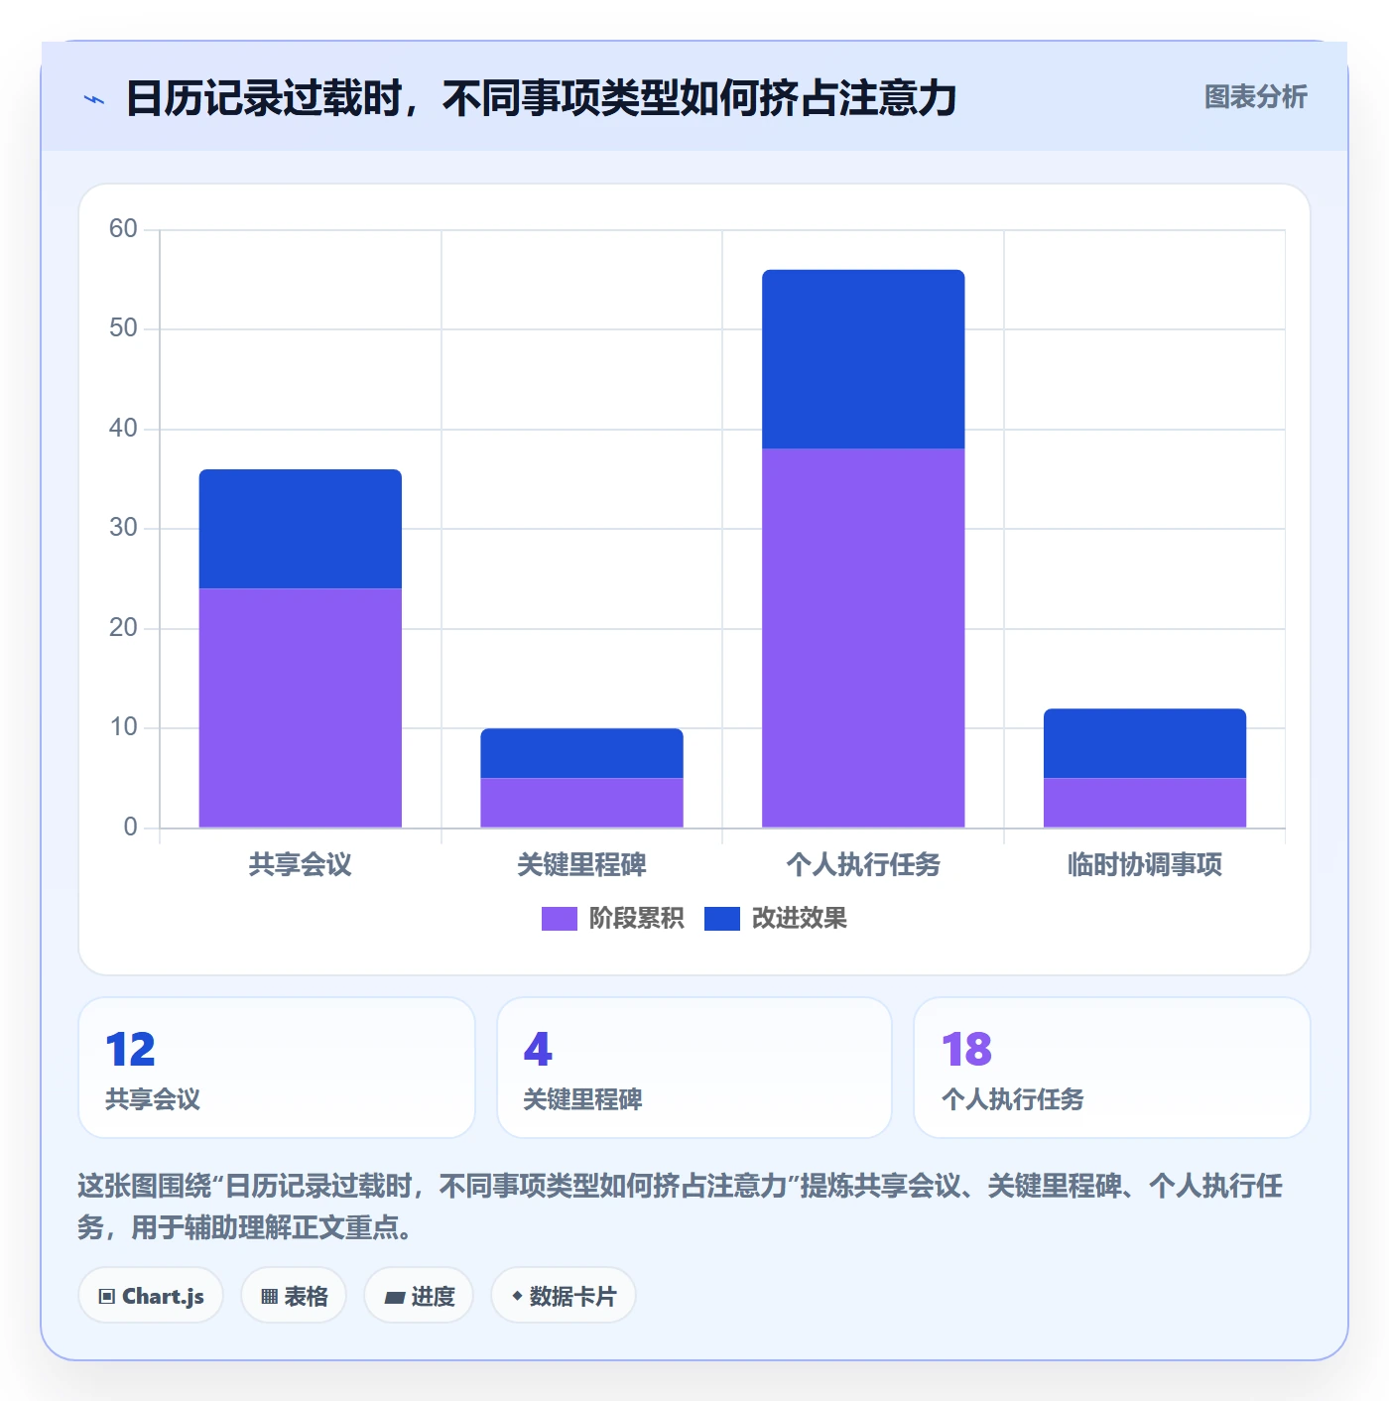Select the 关键里程碑 stat card showing 4
The image size is (1389, 1401).
click(694, 1068)
